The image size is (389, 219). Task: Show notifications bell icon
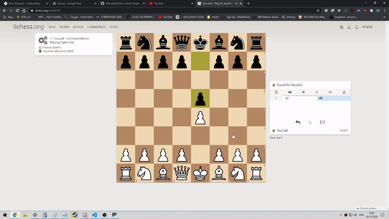coord(356,27)
